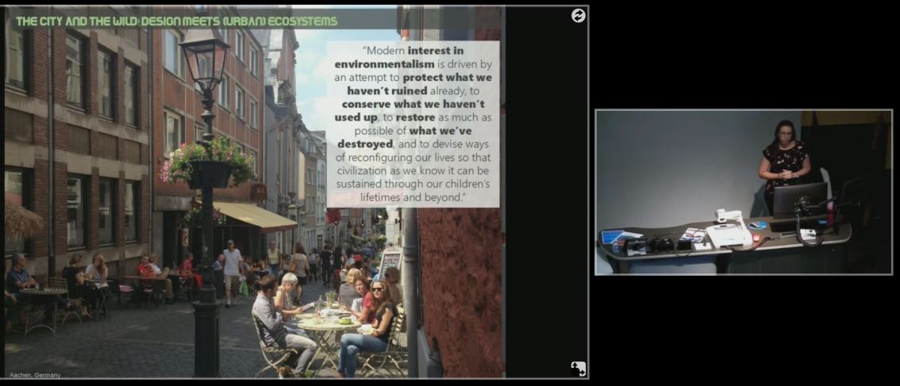900x386 pixels.
Task: Click the black camera on the desk's left side
Action: (x=660, y=244)
